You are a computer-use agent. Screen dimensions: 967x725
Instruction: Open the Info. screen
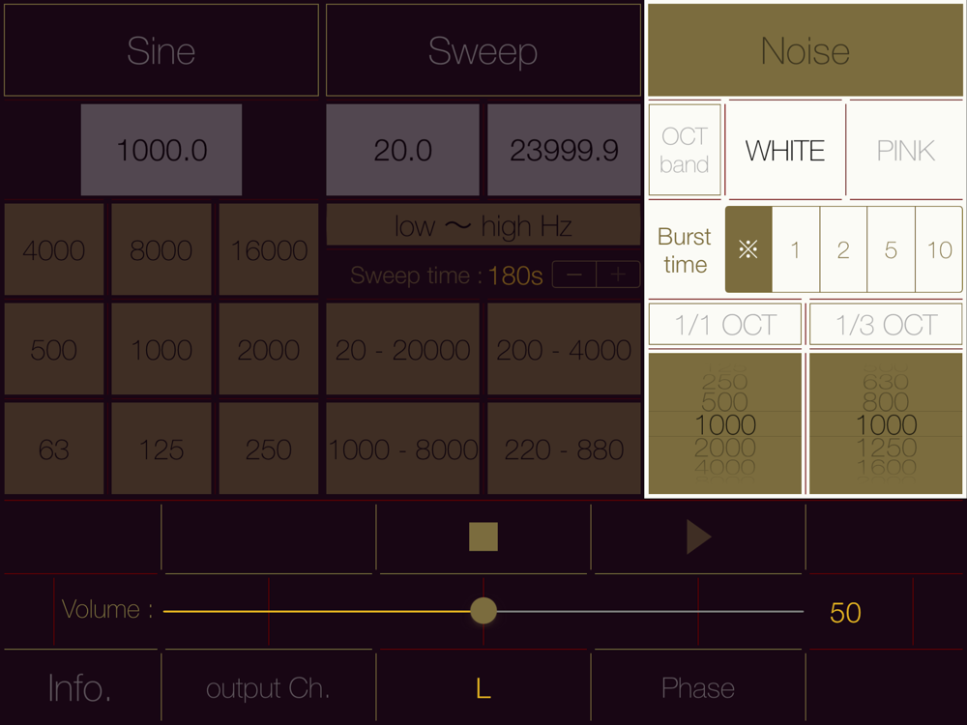(x=79, y=688)
